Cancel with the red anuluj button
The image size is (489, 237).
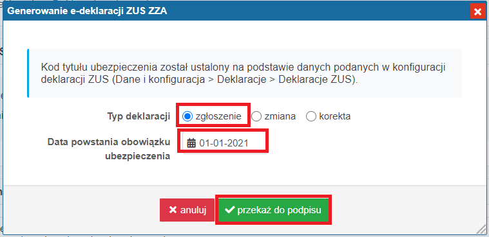[187, 210]
